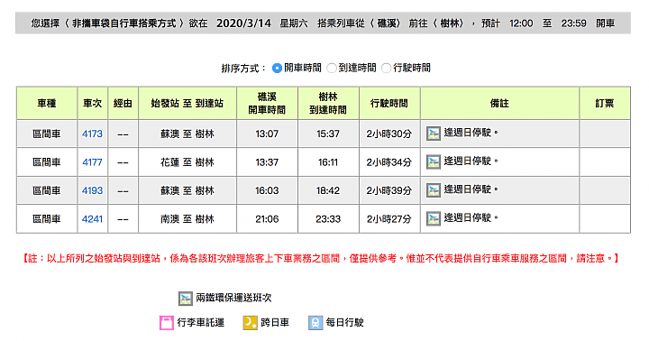
Task: Click the 逢週日停駛 remark in row 4173
Action: pyautogui.click(x=471, y=133)
